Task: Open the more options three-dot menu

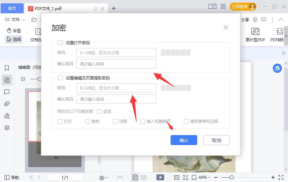Action: pyautogui.click(x=272, y=20)
